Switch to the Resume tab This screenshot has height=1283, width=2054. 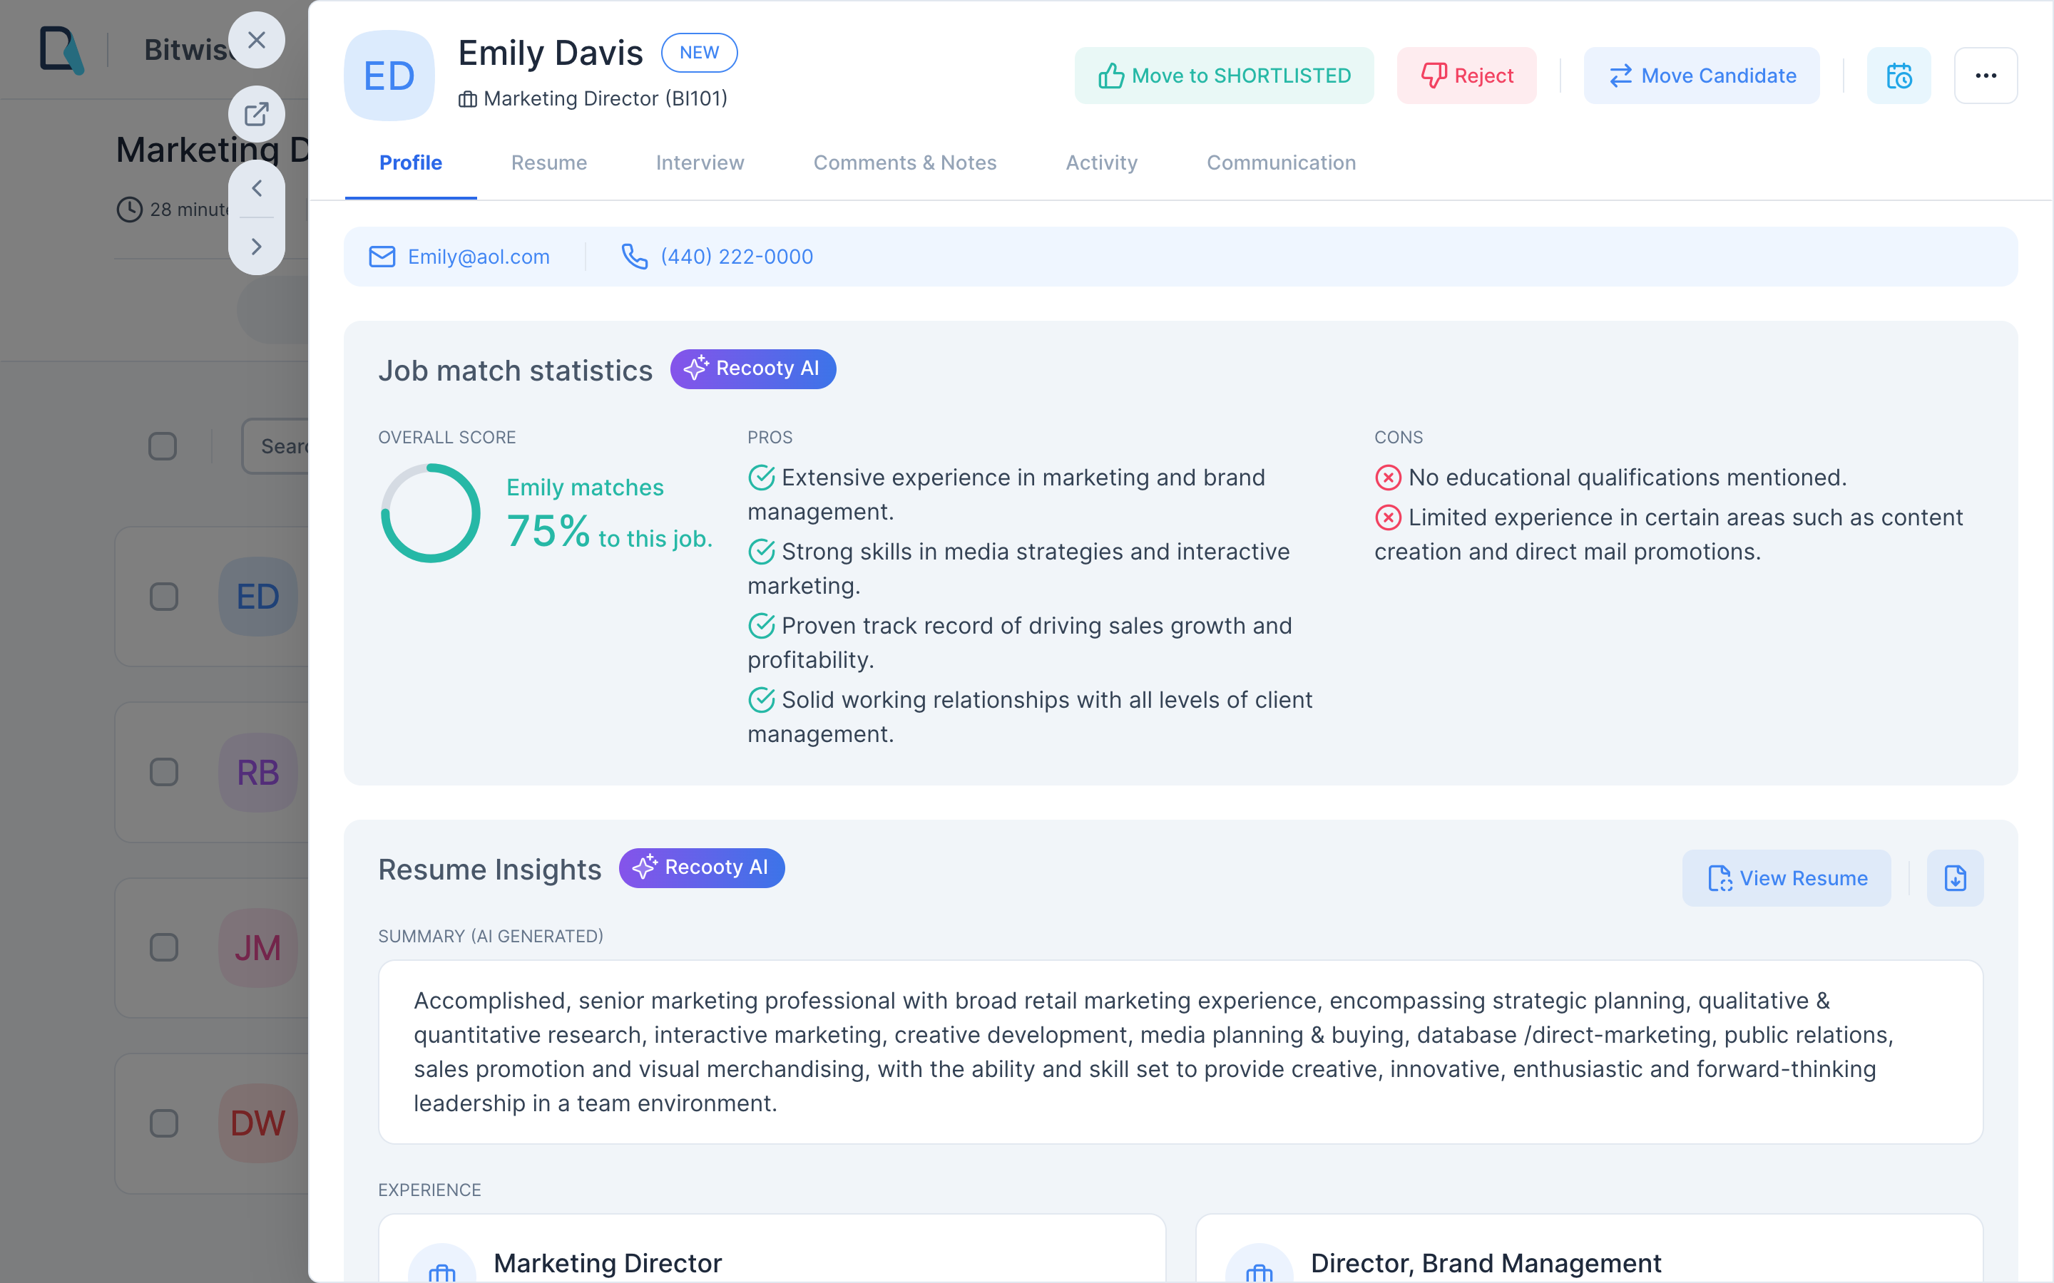(549, 163)
